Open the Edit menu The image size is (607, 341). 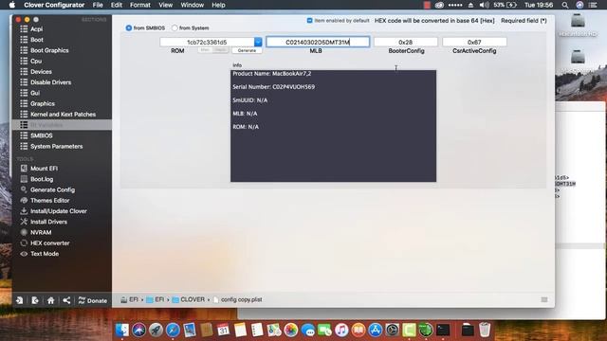[116, 5]
